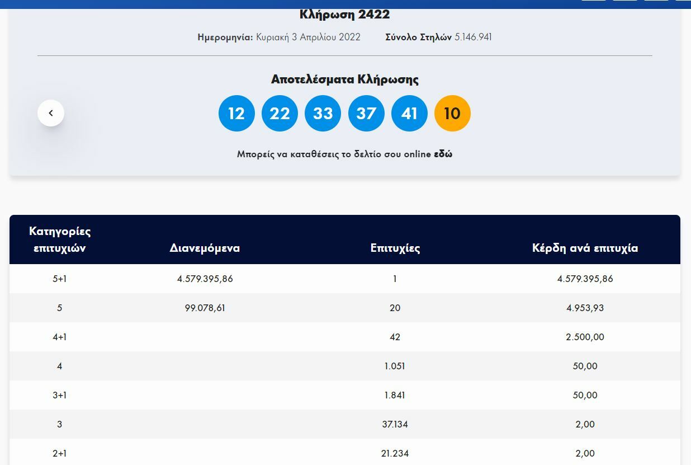This screenshot has height=465, width=691.
Task: Select the 'Επιτυχίες' column header
Action: (x=395, y=248)
